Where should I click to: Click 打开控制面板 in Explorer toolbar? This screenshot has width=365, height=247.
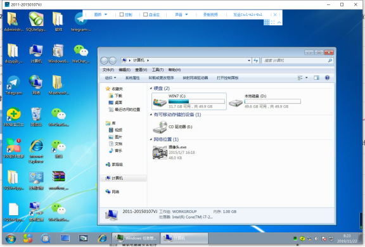[x=227, y=78]
